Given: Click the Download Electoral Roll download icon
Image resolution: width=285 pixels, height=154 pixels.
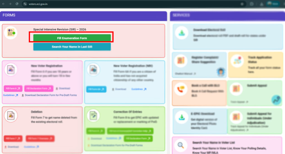Looking at the screenshot, I should [x=182, y=33].
